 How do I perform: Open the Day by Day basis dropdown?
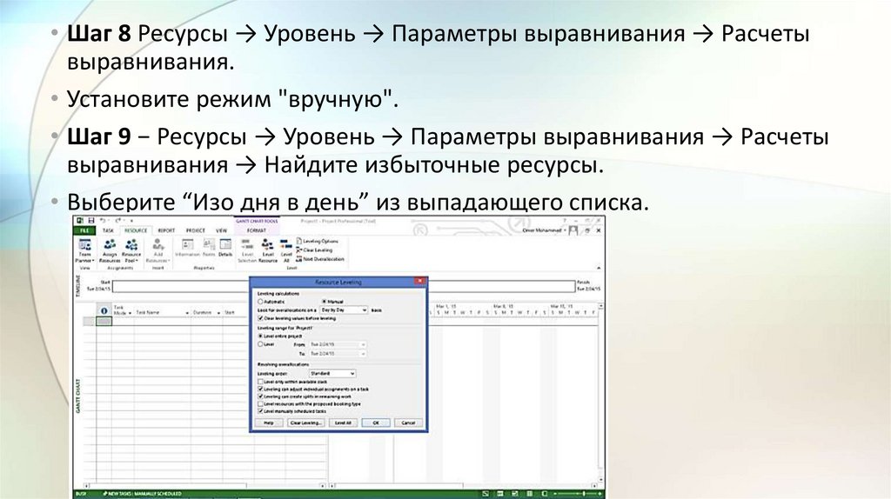click(x=344, y=310)
